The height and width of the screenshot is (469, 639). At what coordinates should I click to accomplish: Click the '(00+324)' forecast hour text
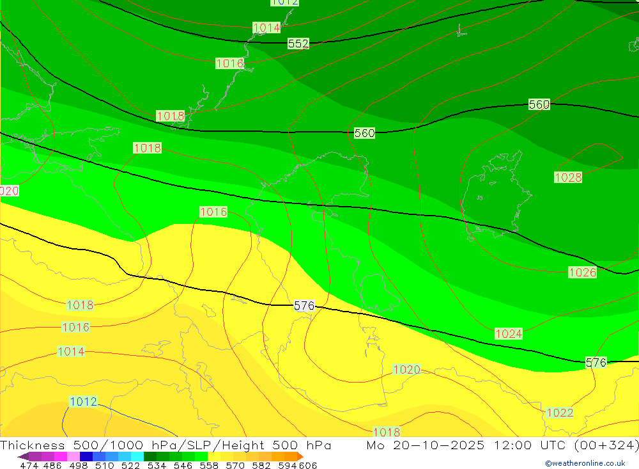pyautogui.click(x=606, y=445)
